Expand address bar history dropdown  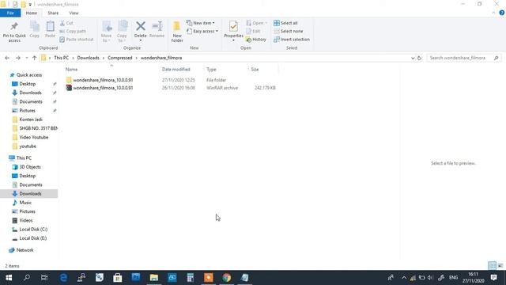click(x=413, y=58)
